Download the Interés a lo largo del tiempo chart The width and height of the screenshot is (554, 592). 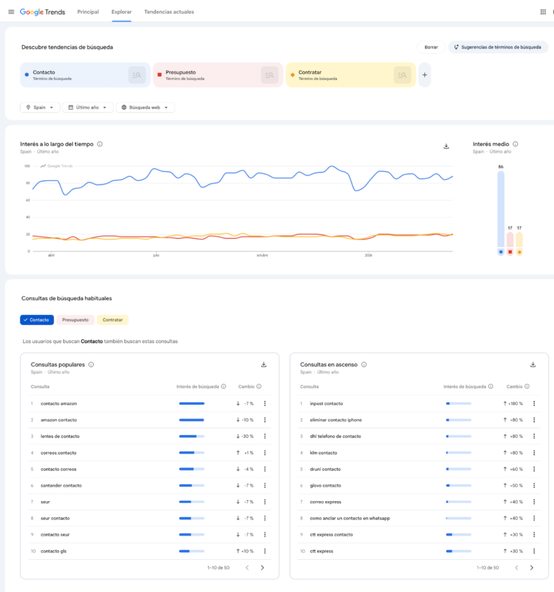[x=446, y=146]
